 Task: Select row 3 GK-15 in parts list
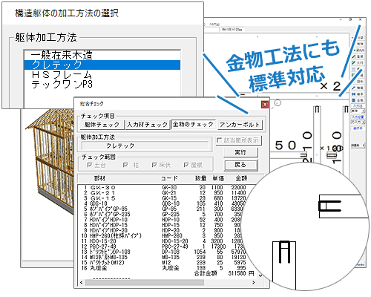(165, 198)
